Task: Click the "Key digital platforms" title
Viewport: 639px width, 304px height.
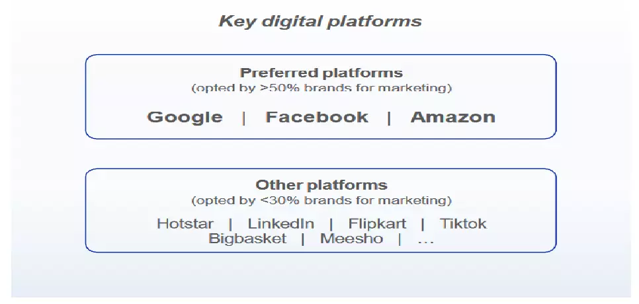Action: tap(320, 21)
